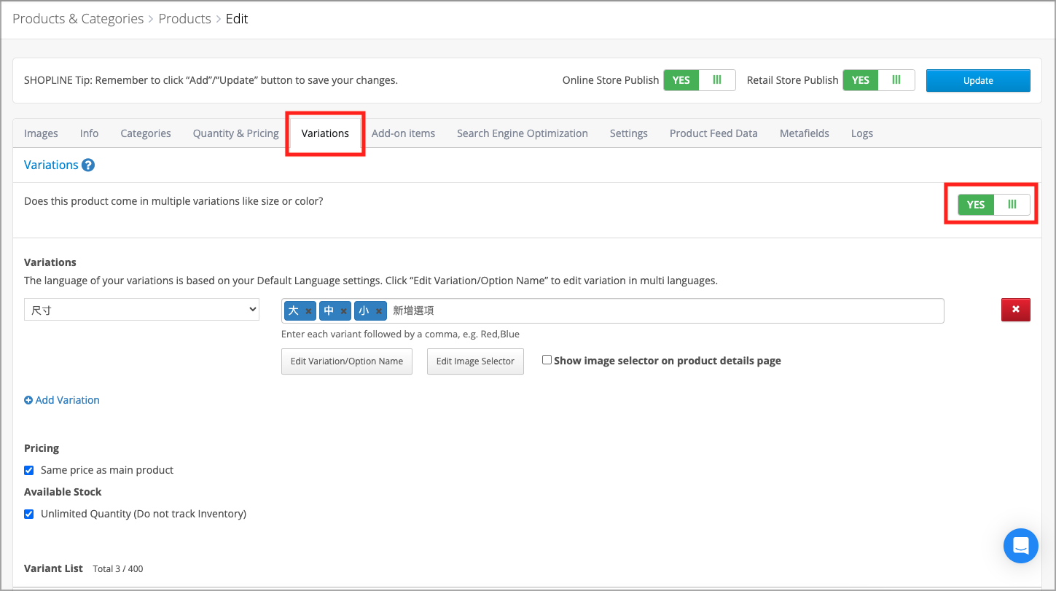The height and width of the screenshot is (591, 1056).
Task: Click Edit Variation/Option Name button
Action: tap(347, 361)
